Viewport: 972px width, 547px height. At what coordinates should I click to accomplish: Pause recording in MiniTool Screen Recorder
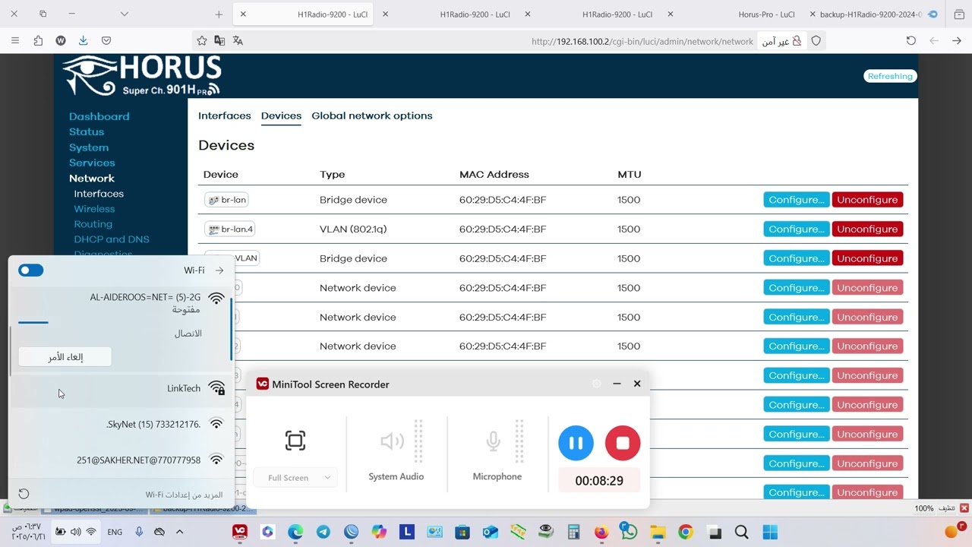576,442
